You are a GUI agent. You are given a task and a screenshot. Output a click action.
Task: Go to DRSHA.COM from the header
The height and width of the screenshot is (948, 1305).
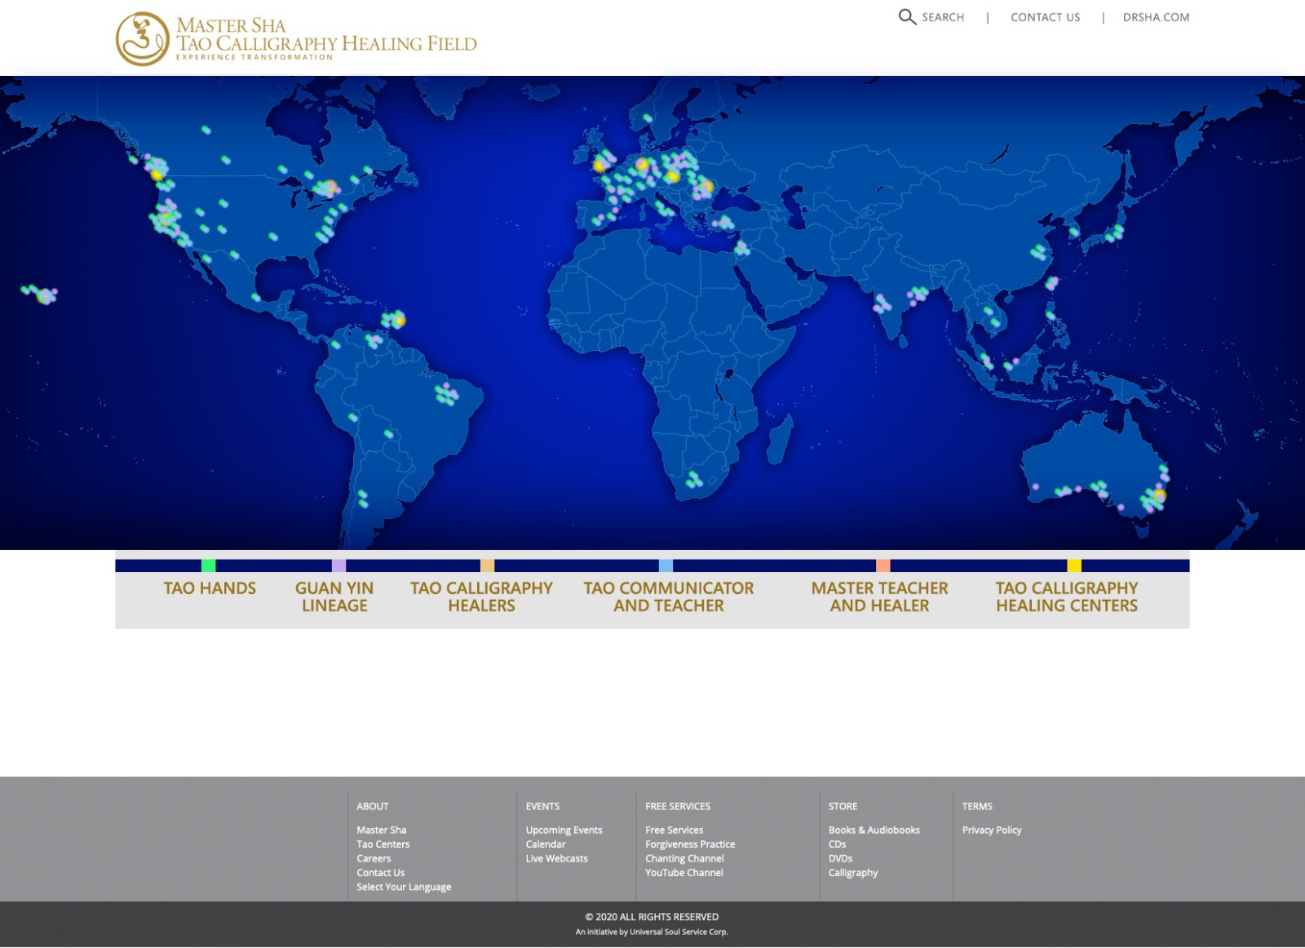coord(1156,17)
